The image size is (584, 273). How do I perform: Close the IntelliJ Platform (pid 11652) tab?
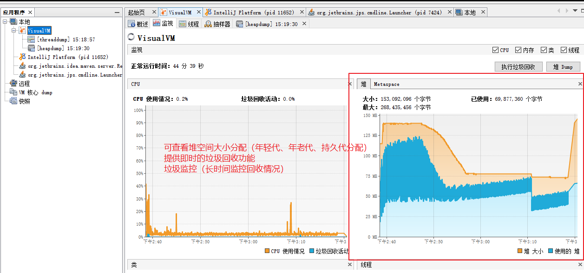302,13
